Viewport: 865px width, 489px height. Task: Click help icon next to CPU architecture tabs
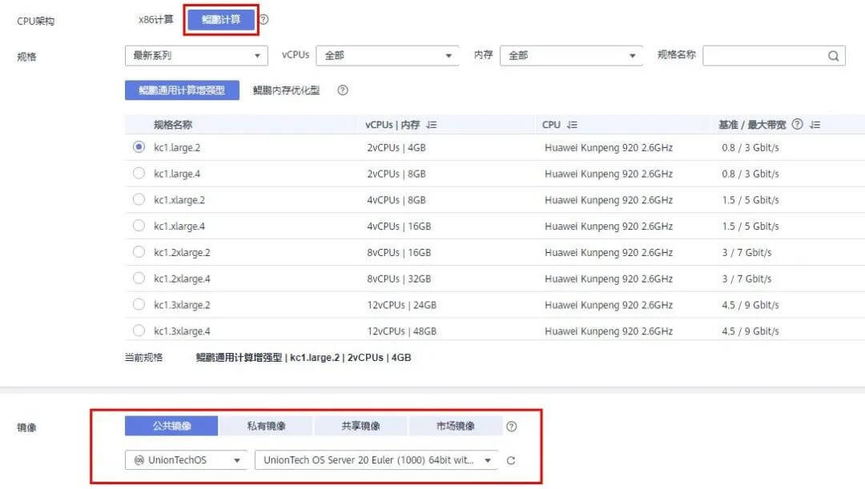pos(264,19)
